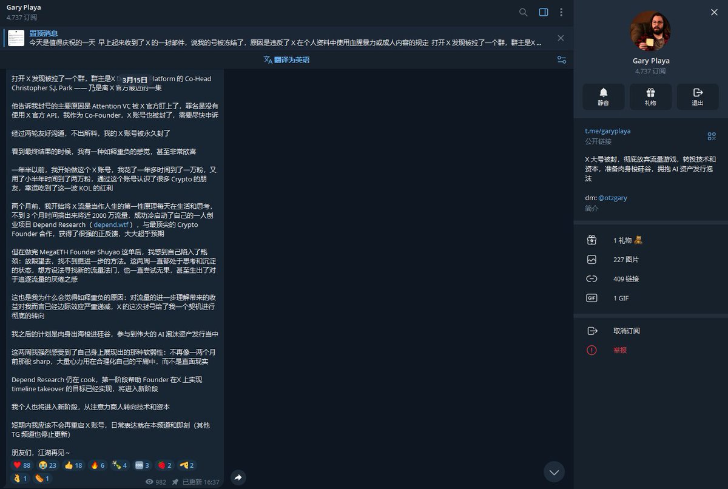Click the 4,737 订阅 count in header
Screen dimensions: 728x489
point(22,18)
